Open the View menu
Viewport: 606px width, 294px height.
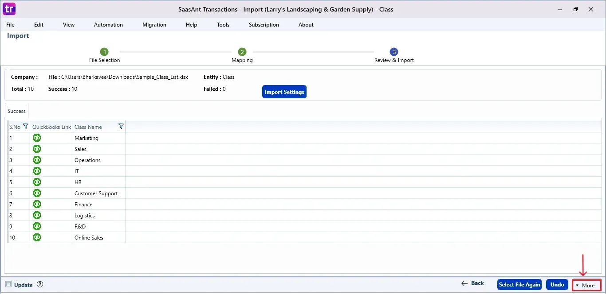click(x=69, y=25)
